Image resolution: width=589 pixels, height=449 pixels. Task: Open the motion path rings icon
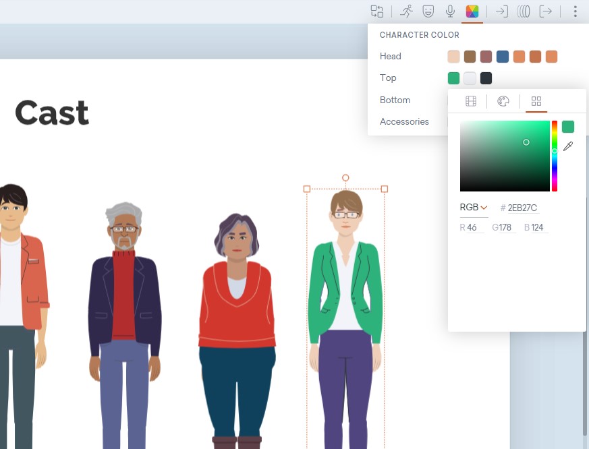click(x=524, y=11)
